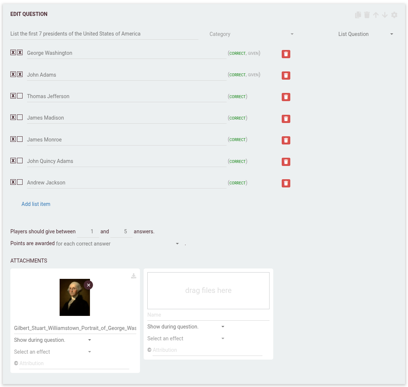The width and height of the screenshot is (408, 387).
Task: Open the List Question type dropdown
Action: (x=365, y=34)
